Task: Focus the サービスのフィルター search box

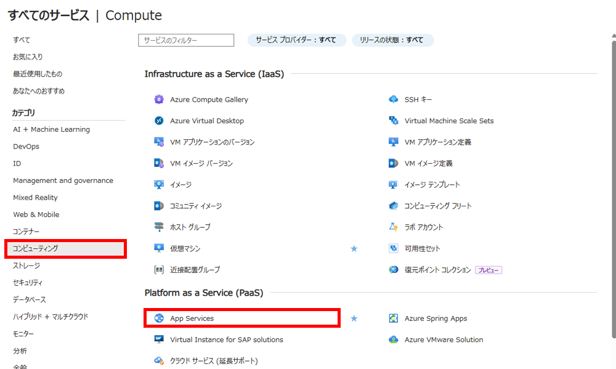Action: coord(186,40)
